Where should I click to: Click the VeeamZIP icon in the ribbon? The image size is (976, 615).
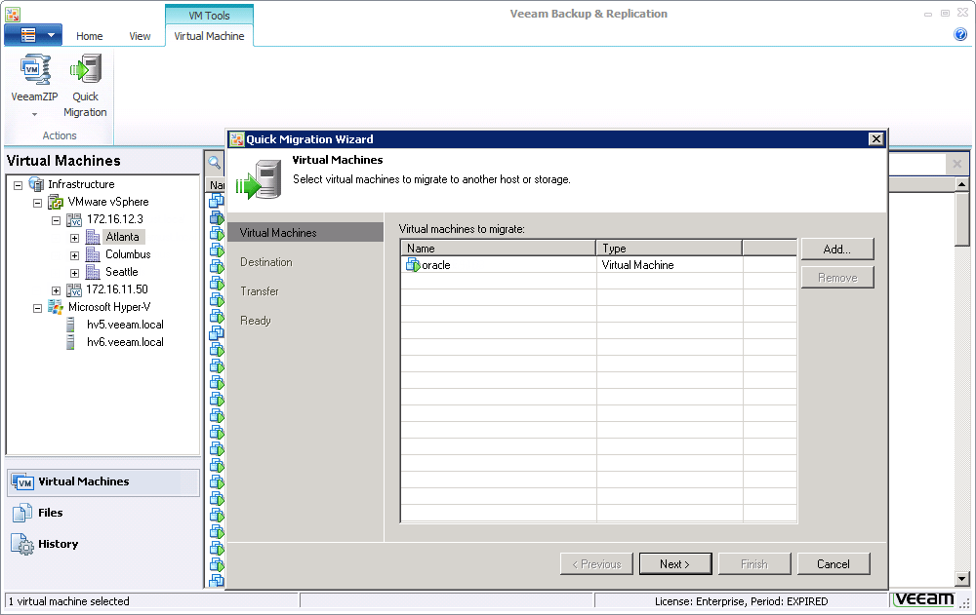point(35,69)
